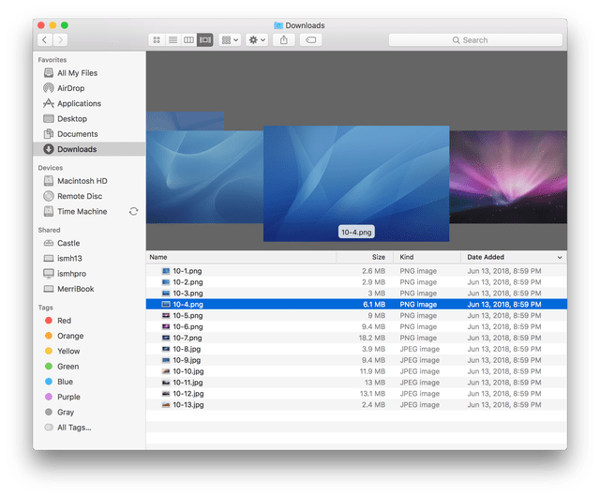
Task: Select the file 10-7.png
Action: pyautogui.click(x=187, y=338)
